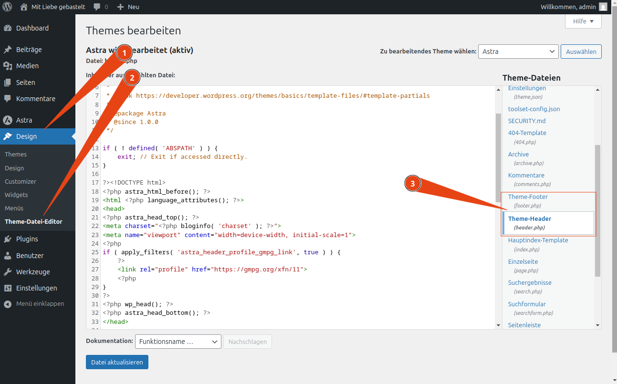617x384 pixels.
Task: Open the Mit Liebe gebastelt site link
Action: [52, 7]
